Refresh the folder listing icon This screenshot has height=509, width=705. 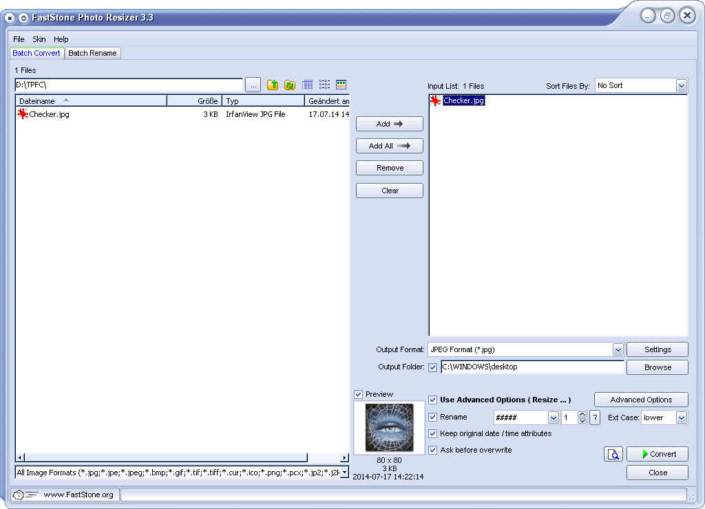pyautogui.click(x=290, y=85)
